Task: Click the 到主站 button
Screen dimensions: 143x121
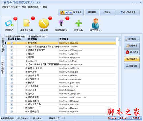Action: [108, 13]
